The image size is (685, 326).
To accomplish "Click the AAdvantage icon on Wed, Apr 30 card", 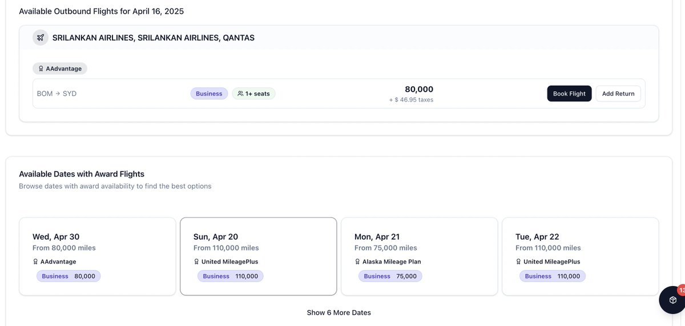I will [x=35, y=262].
